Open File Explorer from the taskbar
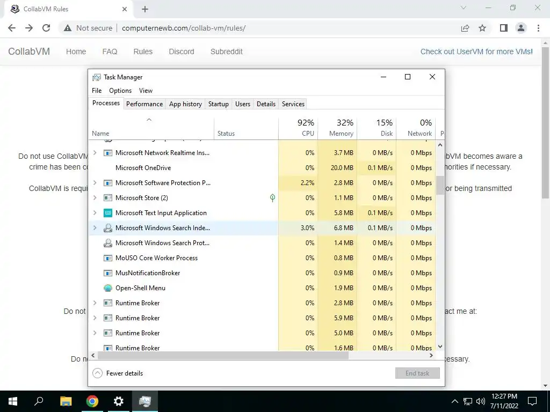This screenshot has width=550, height=412. [66, 401]
